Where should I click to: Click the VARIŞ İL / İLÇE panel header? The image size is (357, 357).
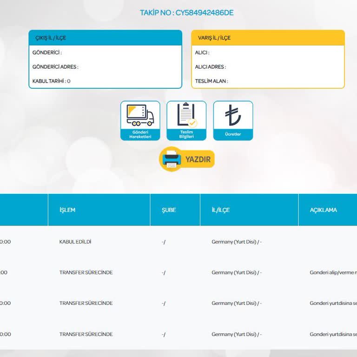[x=268, y=38]
